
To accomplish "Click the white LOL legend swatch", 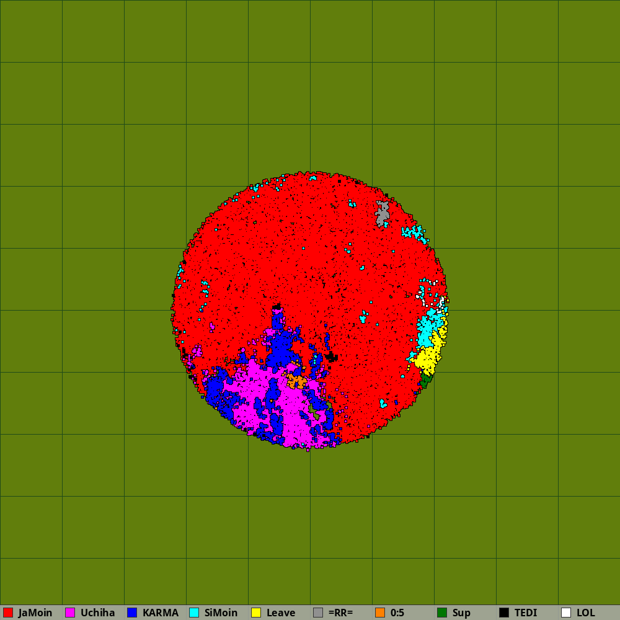I will coord(566,613).
